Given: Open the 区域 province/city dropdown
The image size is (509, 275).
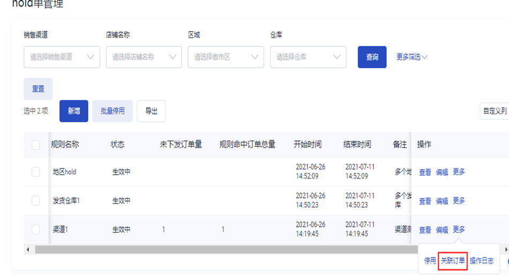Looking at the screenshot, I should pyautogui.click(x=226, y=57).
